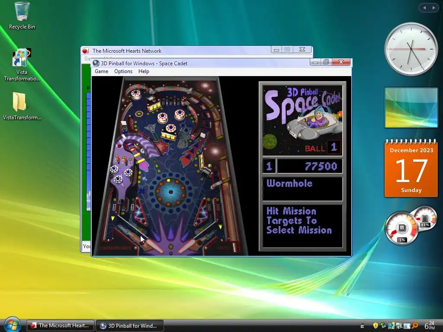This screenshot has width=443, height=332.
Task: Click the ball launch plunger at bottom right
Action: (234, 247)
